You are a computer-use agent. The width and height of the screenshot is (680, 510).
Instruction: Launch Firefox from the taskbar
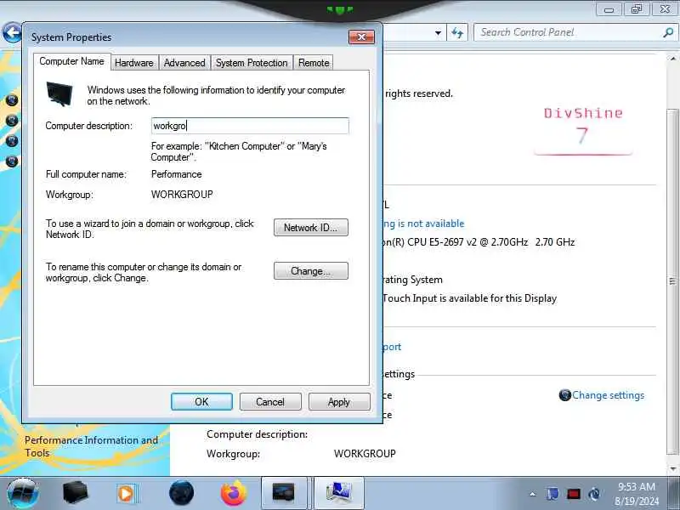tap(233, 494)
